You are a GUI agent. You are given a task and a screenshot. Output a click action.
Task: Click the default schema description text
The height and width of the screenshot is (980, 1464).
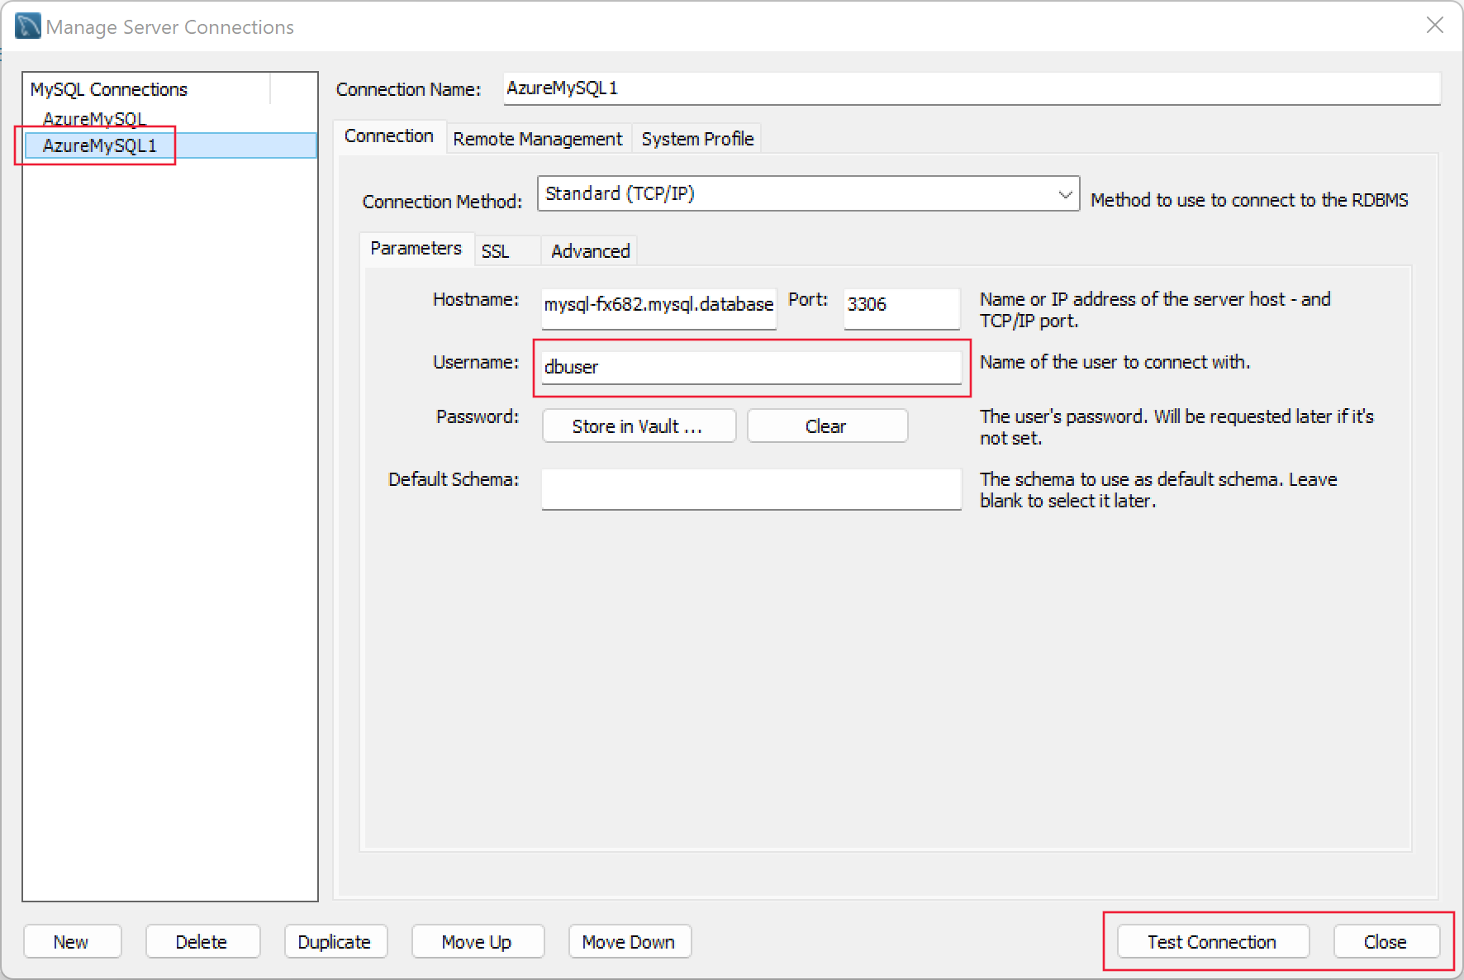tap(1158, 490)
